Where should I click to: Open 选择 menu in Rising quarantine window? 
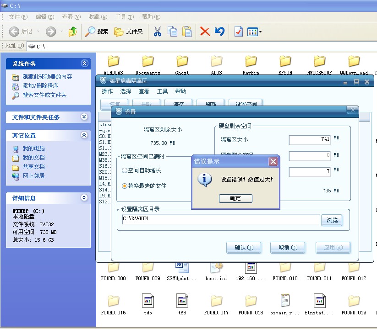click(x=126, y=91)
